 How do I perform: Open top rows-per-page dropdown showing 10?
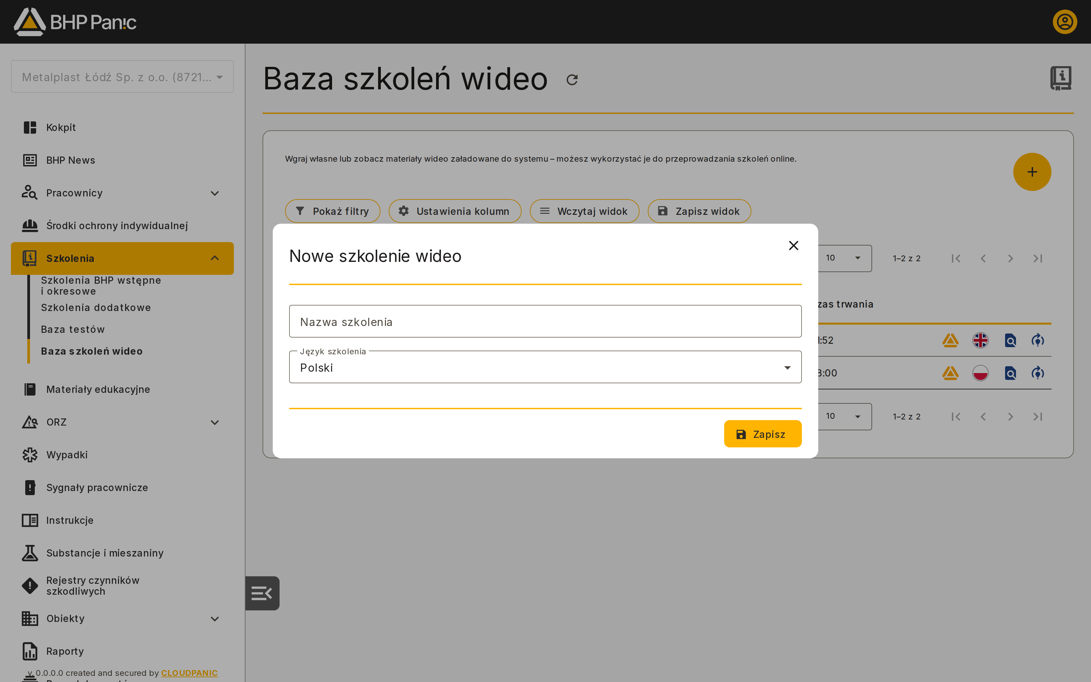pos(844,258)
